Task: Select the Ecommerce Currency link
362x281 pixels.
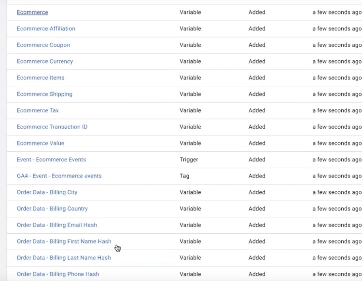Action: coord(45,61)
